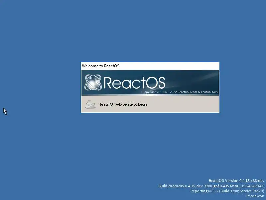The height and width of the screenshot is (200, 266).
Task: Click 'ReactOS Version 0.4.15-x86-dev' text
Action: point(236,181)
